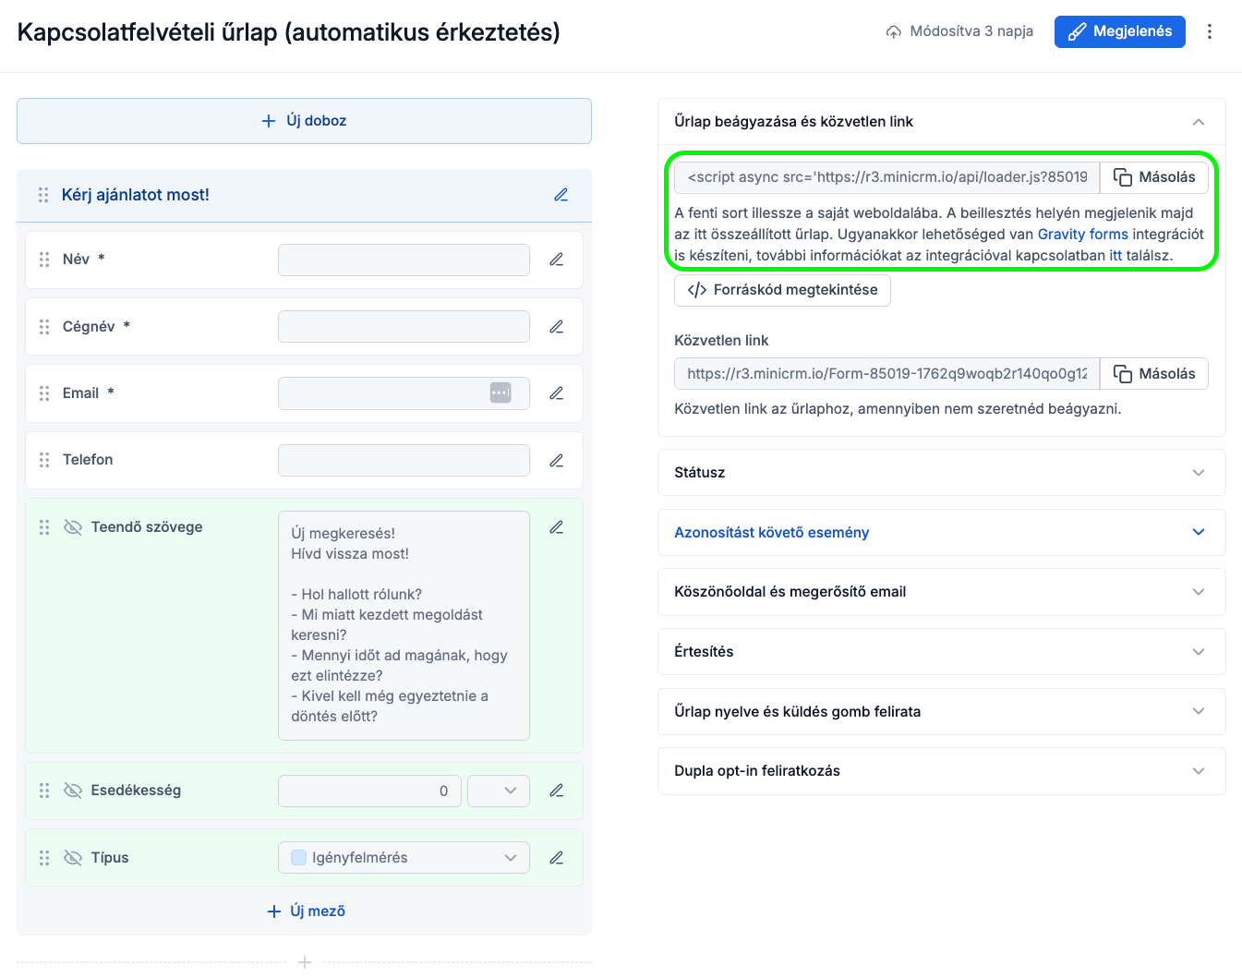Toggle visibility of the Teendő szövege field
Screen dimensions: 1242x978
[x=73, y=527]
